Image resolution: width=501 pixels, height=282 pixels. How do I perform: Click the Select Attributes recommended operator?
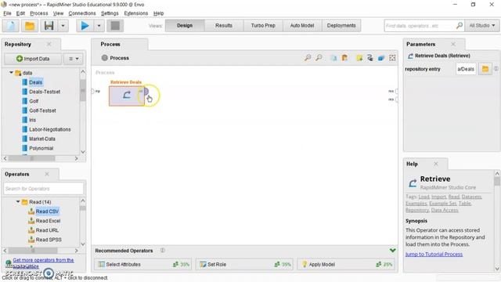[143, 265]
